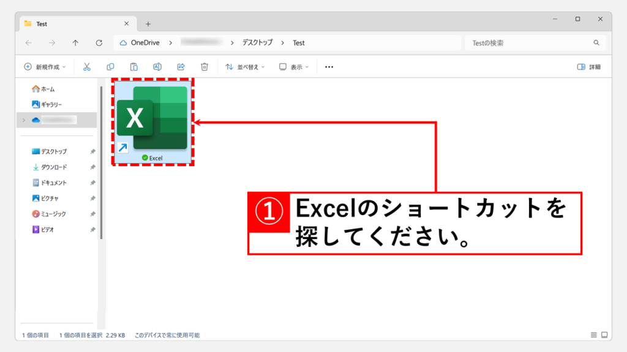Click the Share icon
Image resolution: width=627 pixels, height=352 pixels.
pos(181,67)
